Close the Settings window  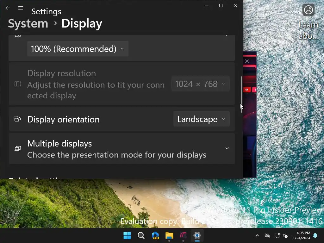(x=235, y=5)
